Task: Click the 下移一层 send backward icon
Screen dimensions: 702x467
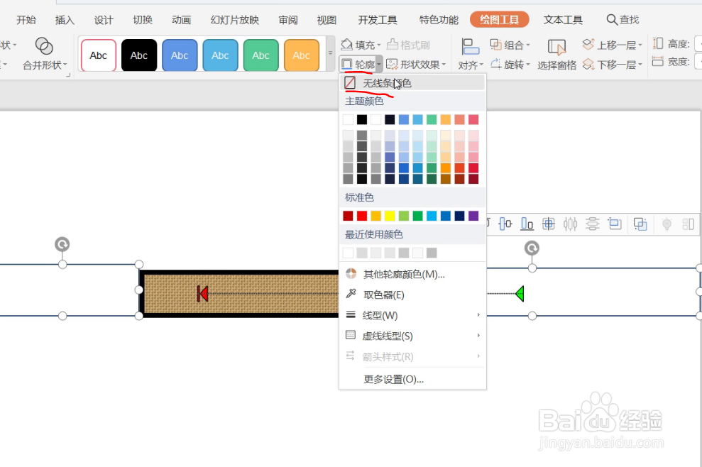Action: tap(610, 62)
